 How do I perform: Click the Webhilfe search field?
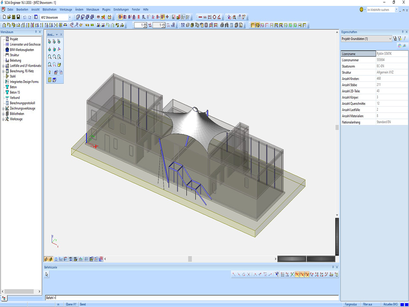[380, 9]
